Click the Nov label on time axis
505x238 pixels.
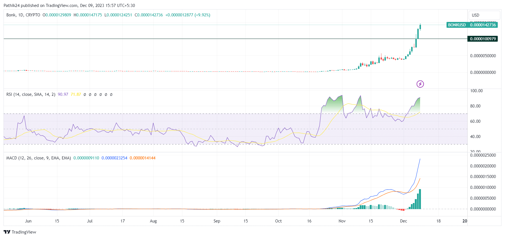point(342,221)
